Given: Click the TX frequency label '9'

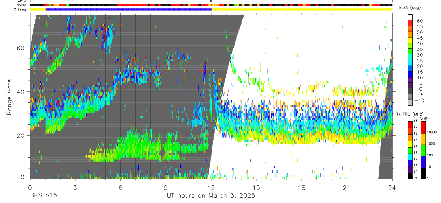Looking at the screenshot, I should click(416, 178).
